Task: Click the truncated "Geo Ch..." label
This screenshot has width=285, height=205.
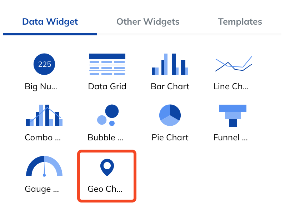Action: tap(105, 189)
